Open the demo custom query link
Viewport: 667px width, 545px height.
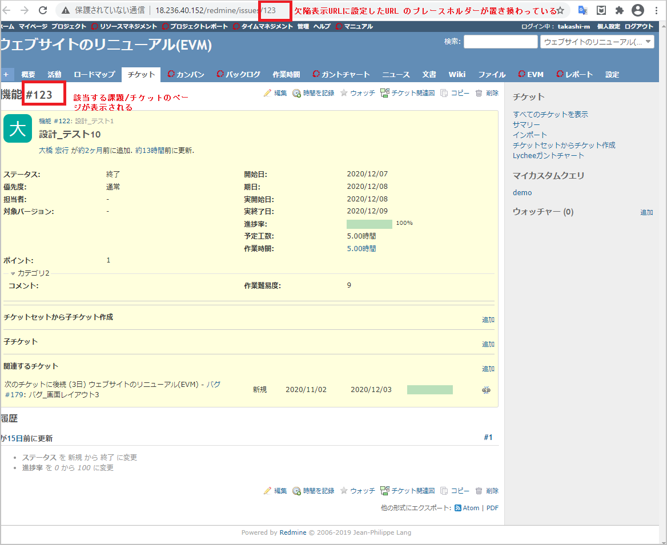pyautogui.click(x=522, y=193)
